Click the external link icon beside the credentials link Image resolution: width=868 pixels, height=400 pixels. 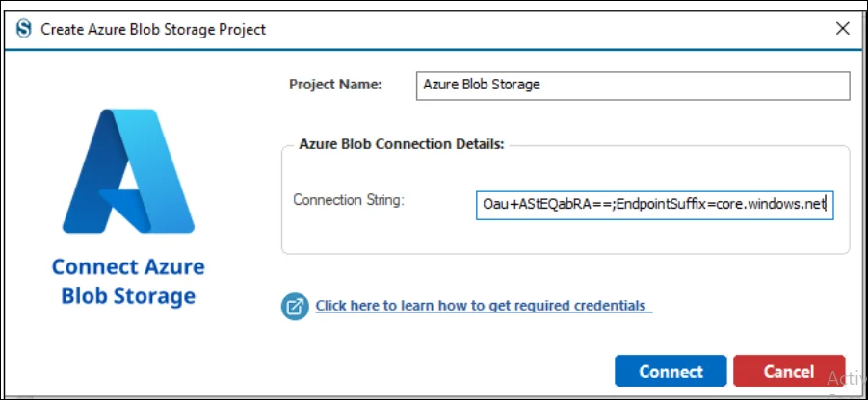click(295, 307)
